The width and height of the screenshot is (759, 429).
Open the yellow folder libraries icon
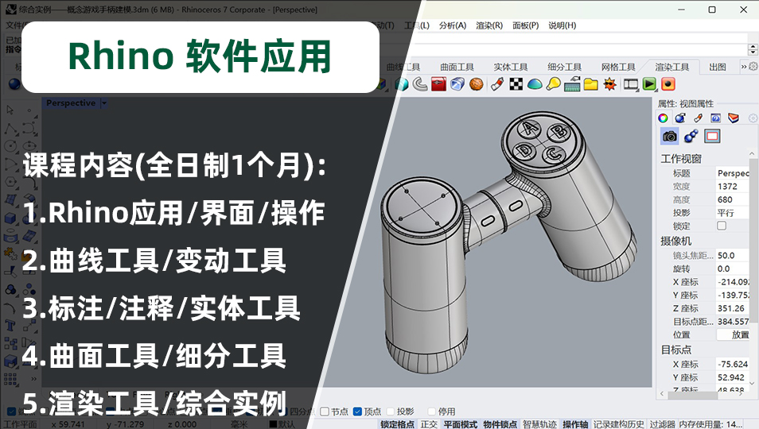coord(590,84)
